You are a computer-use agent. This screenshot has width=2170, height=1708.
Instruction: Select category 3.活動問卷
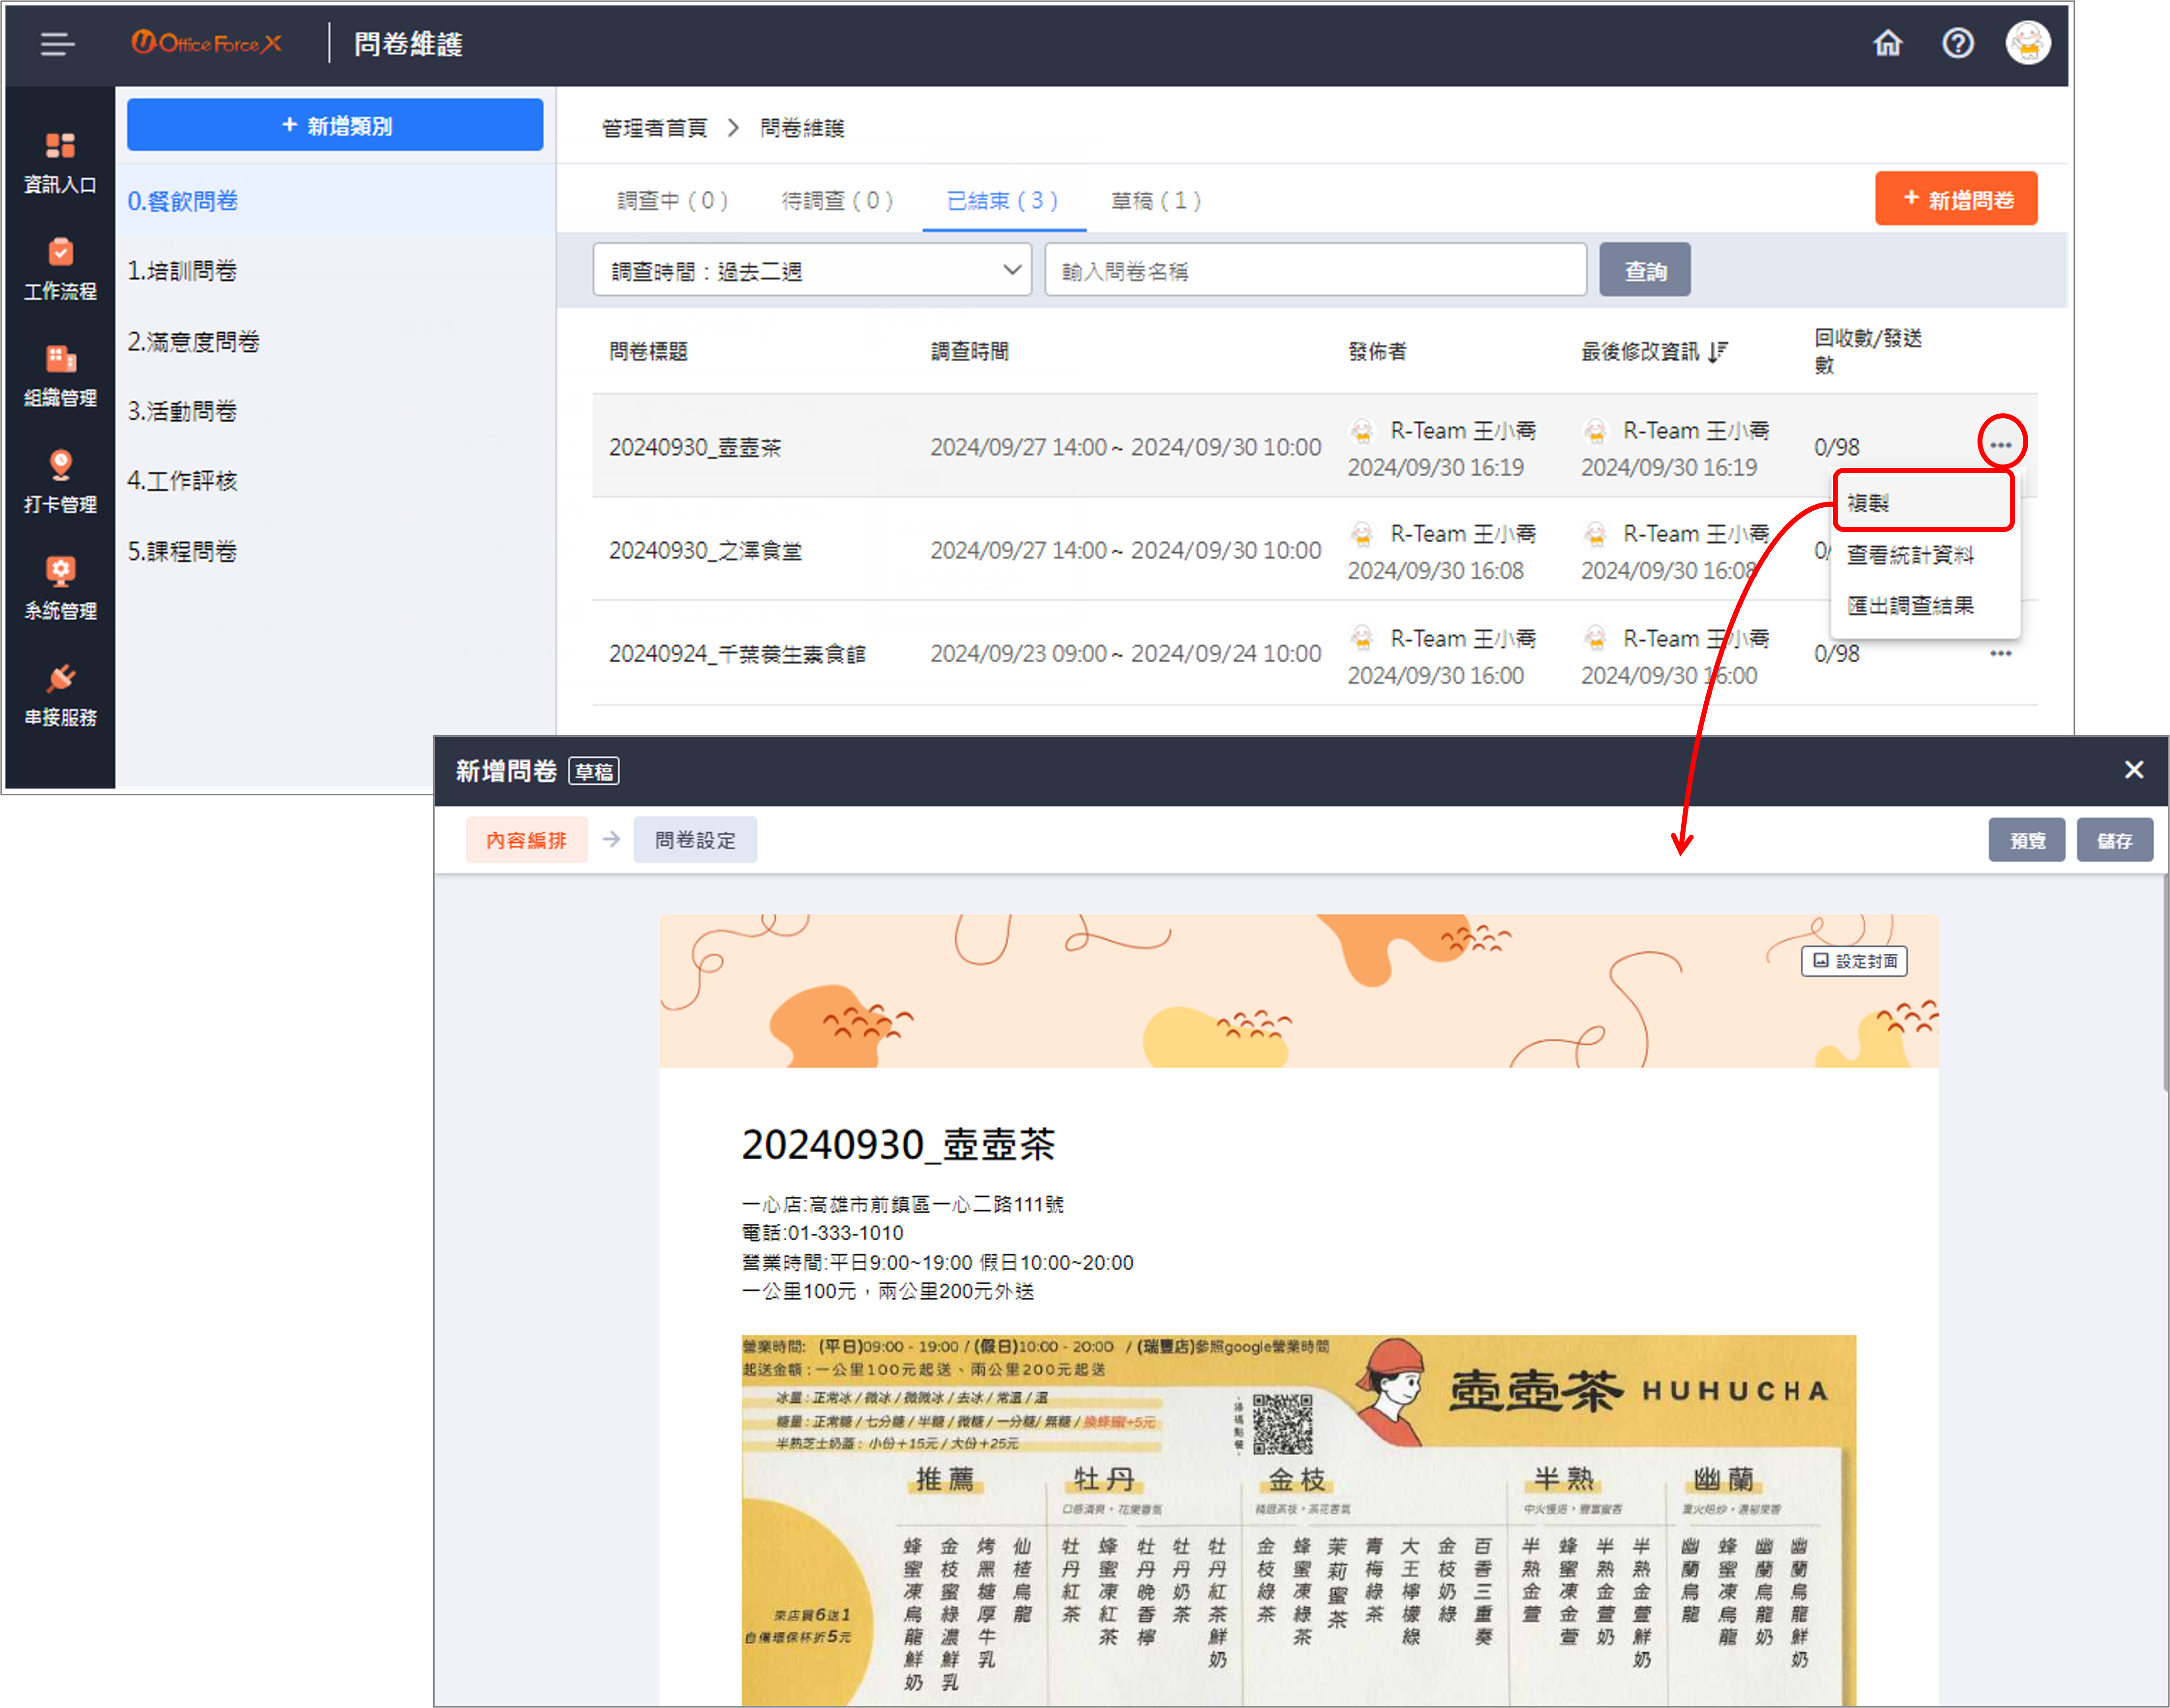[x=335, y=411]
